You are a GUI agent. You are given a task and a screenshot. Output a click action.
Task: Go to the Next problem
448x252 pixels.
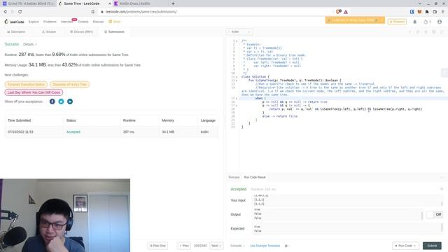coord(216,246)
